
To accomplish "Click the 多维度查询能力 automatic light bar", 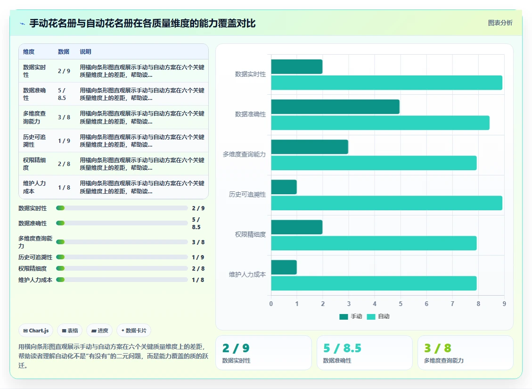I will pos(374,163).
